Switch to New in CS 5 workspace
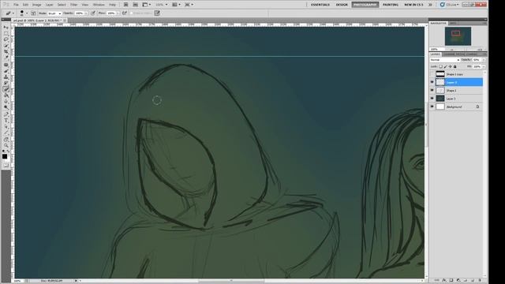 pos(413,5)
